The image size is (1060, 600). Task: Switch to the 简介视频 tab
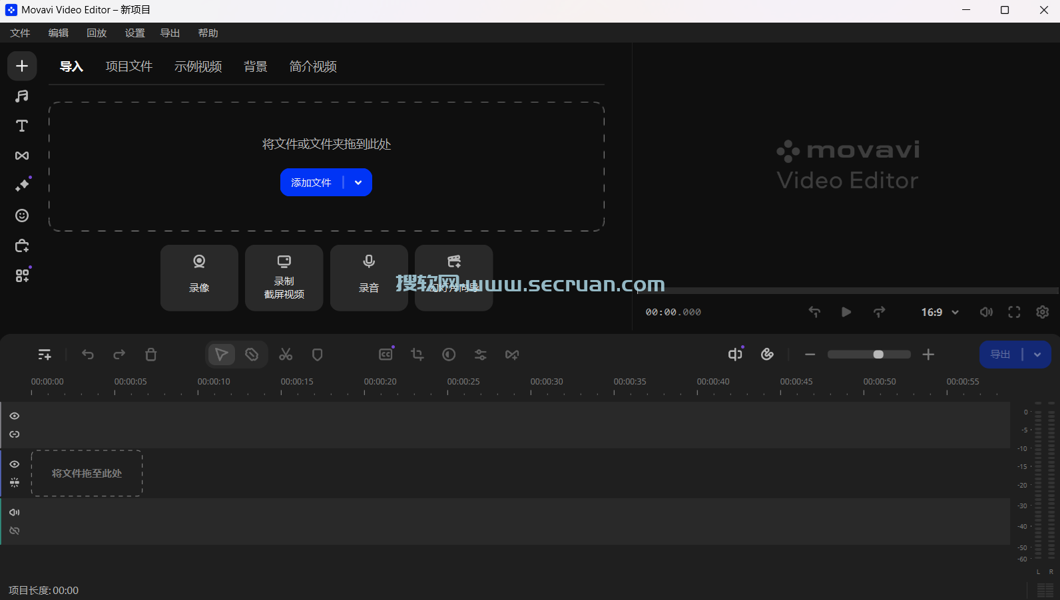pos(313,67)
